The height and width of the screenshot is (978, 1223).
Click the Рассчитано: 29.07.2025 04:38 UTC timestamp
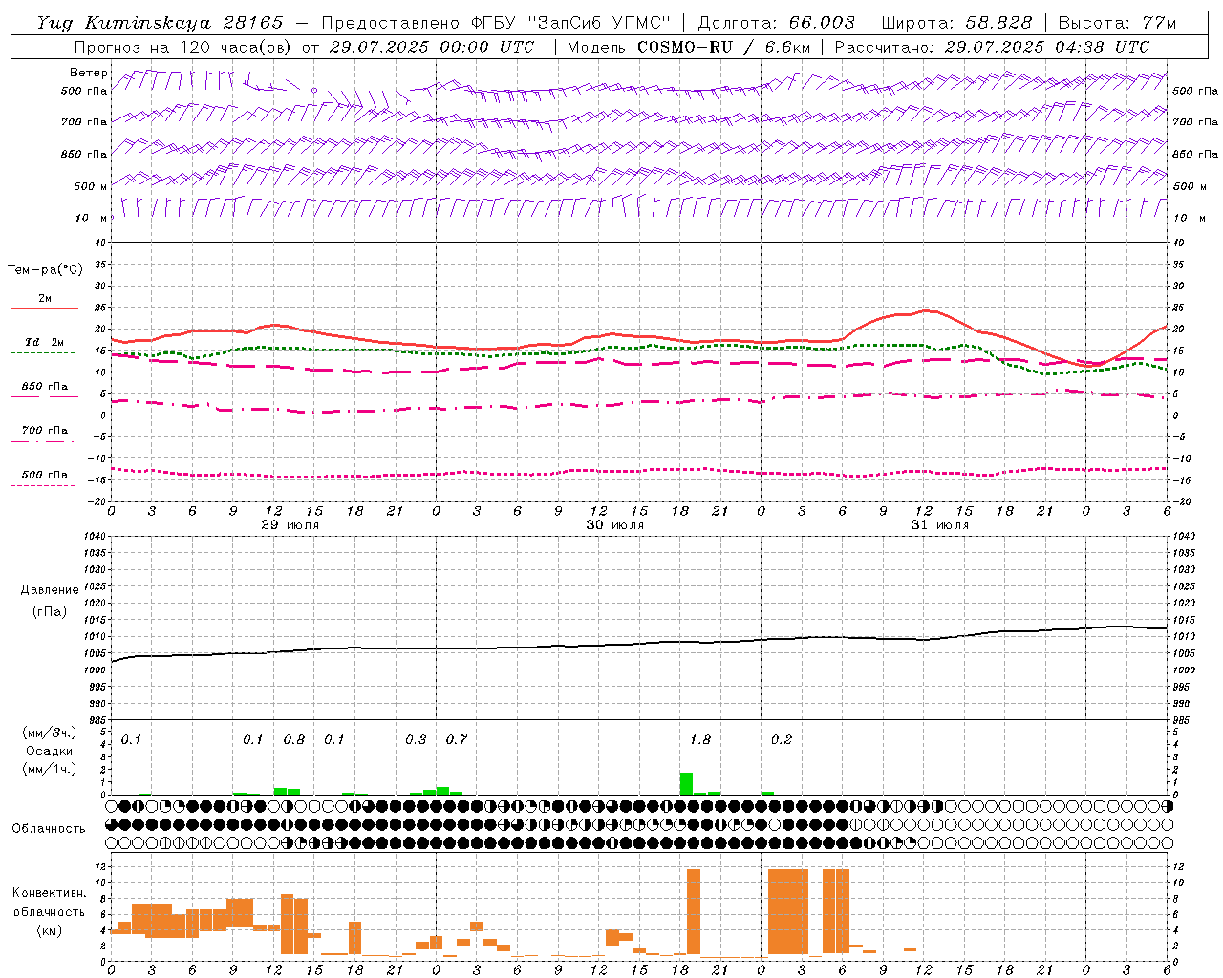(992, 47)
